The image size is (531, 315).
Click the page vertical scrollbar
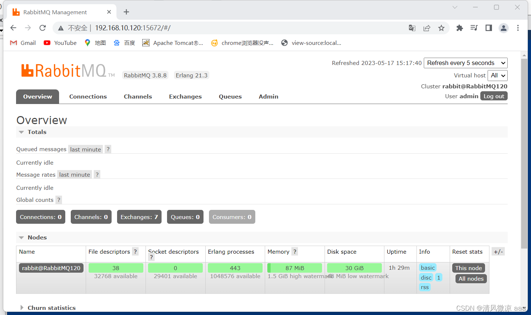(524, 153)
